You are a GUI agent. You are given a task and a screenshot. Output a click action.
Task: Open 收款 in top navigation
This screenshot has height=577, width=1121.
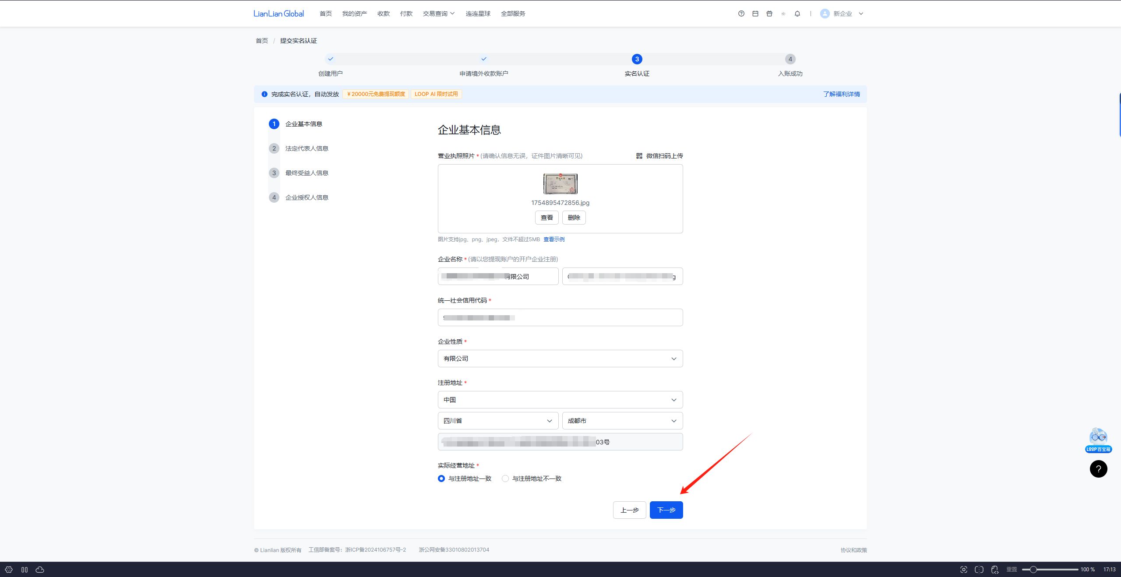tap(383, 14)
